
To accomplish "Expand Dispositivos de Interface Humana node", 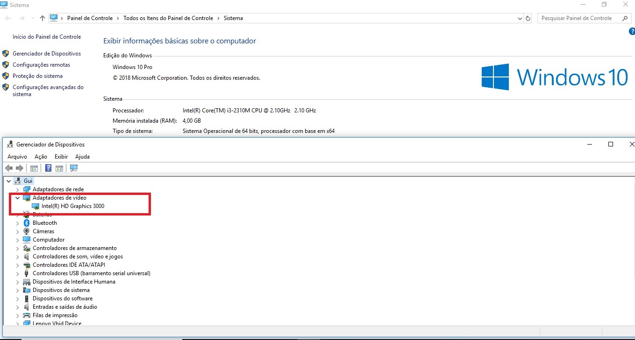I will point(18,282).
